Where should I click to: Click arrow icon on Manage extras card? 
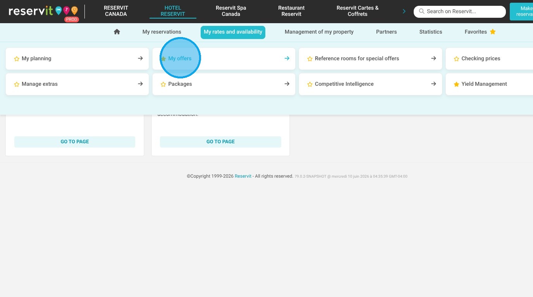pyautogui.click(x=140, y=84)
